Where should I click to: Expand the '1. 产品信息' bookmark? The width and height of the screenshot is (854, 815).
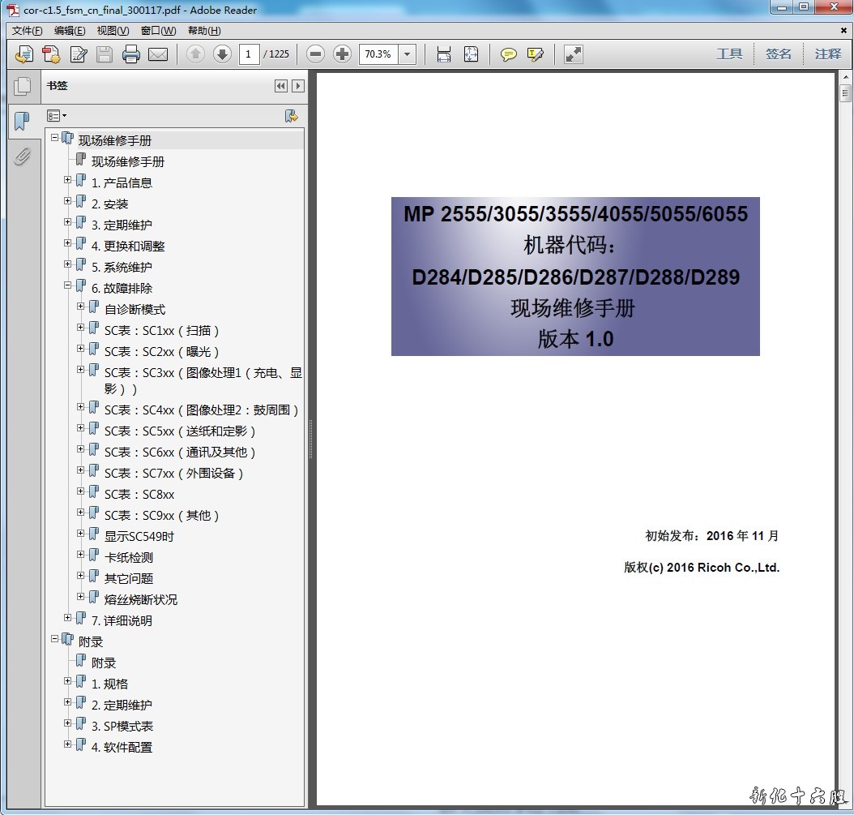(68, 180)
